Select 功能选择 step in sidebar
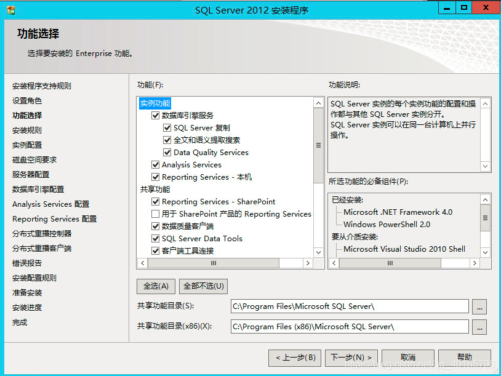Screen dimensions: 501x376 click(x=27, y=115)
